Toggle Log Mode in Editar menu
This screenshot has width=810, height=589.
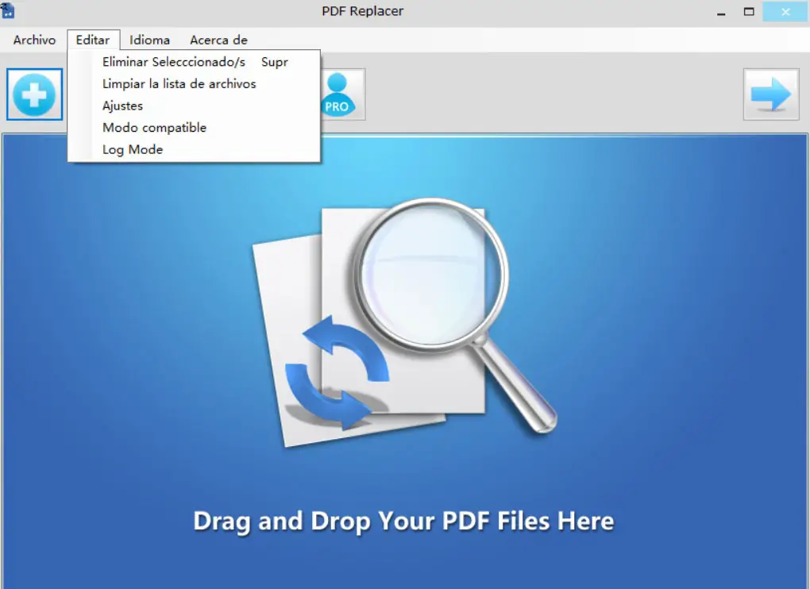(x=194, y=150)
